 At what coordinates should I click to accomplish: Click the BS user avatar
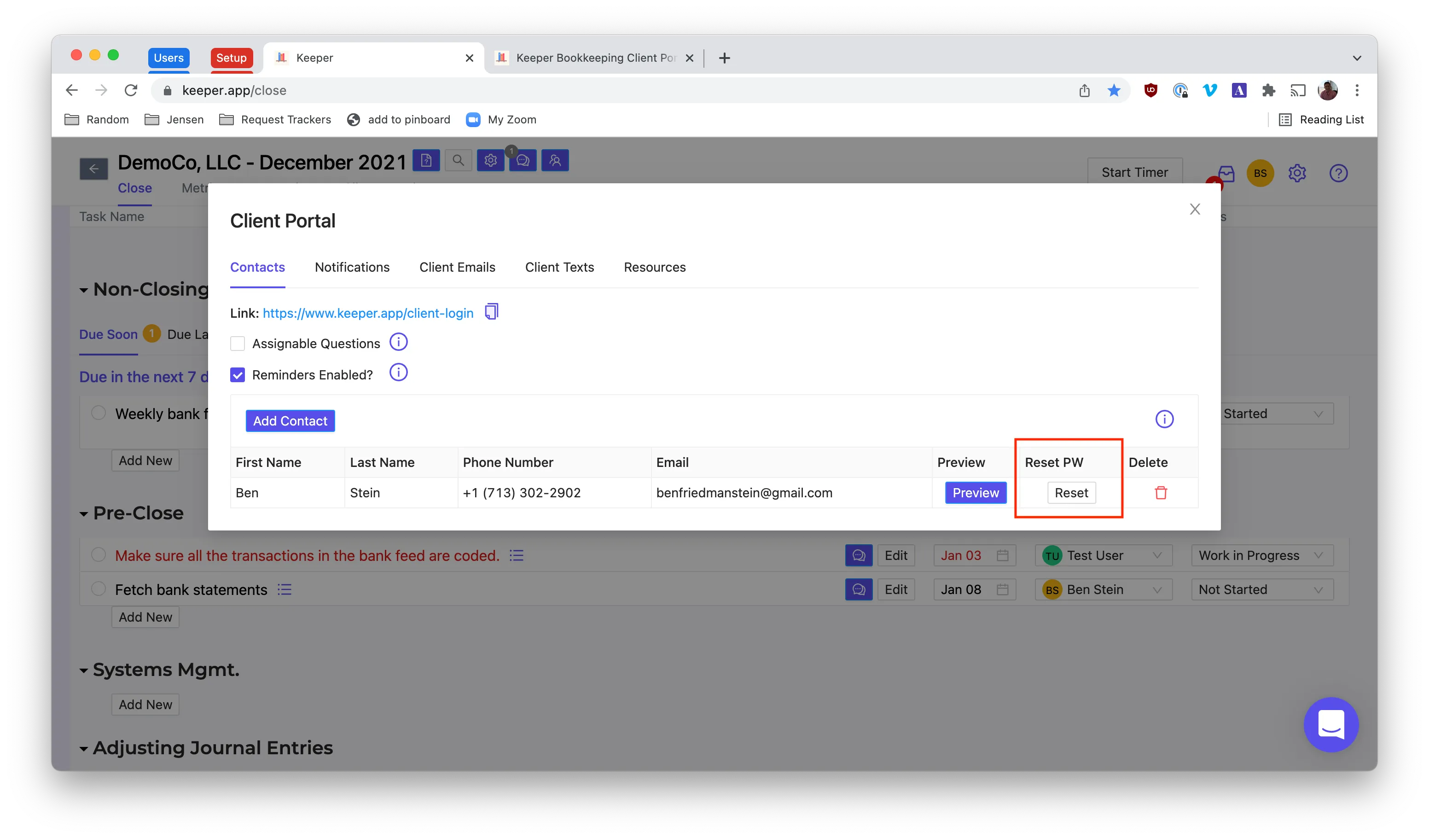coord(1260,173)
